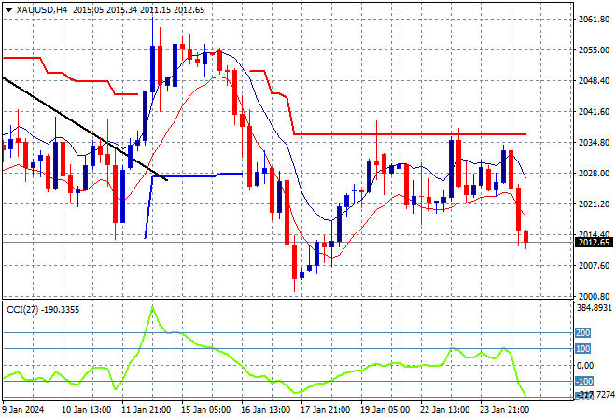The width and height of the screenshot is (616, 420).
Task: Click the green CCI line peak
Action: pos(153,308)
